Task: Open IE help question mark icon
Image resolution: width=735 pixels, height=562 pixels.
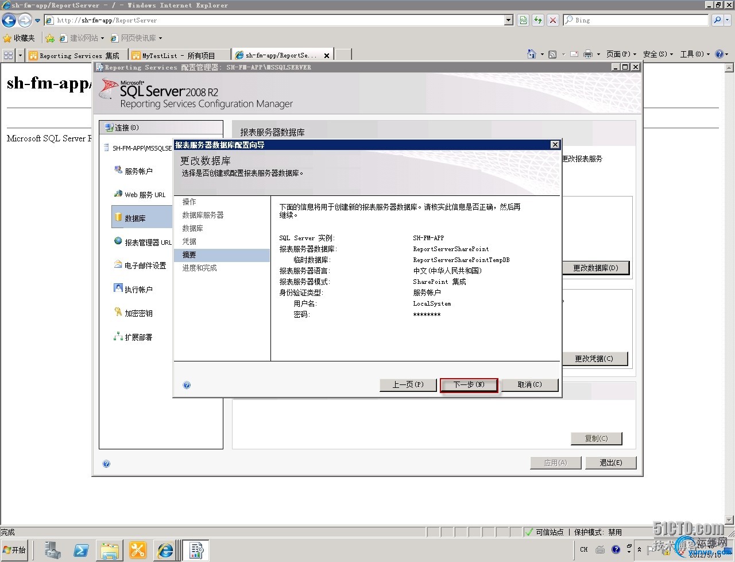Action: coord(719,54)
